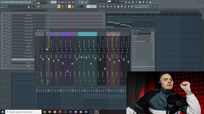Open File Explorer from the taskbar
This screenshot has width=204, height=114.
tap(50, 112)
